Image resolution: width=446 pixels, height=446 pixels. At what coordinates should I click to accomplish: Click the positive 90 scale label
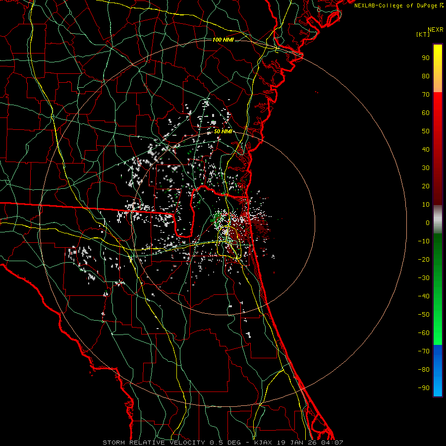pyautogui.click(x=426, y=58)
